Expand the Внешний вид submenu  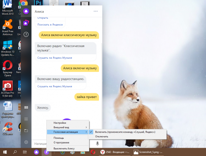coord(68,127)
